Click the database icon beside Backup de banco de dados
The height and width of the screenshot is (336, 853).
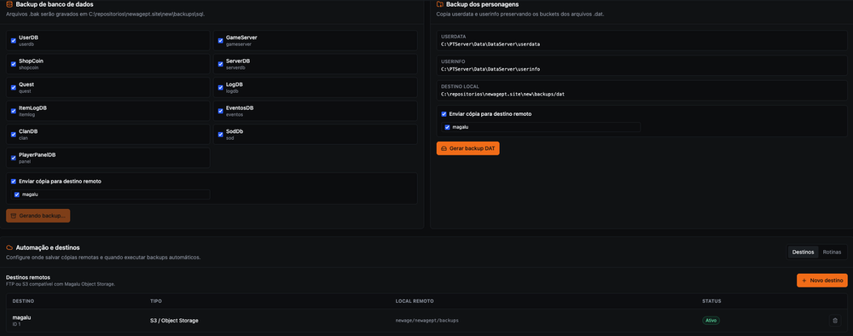click(9, 4)
